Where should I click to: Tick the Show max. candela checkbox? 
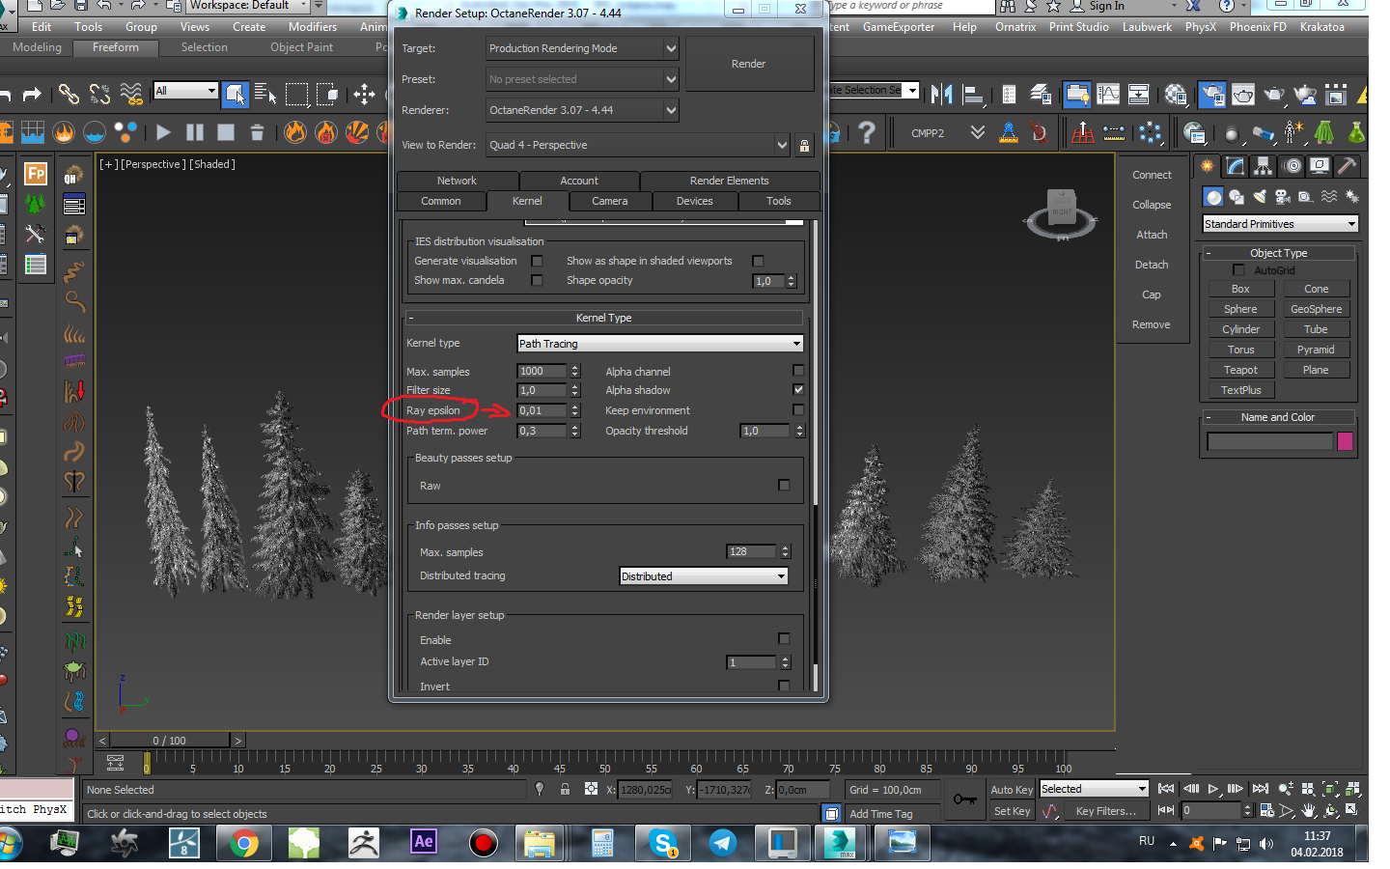(537, 280)
